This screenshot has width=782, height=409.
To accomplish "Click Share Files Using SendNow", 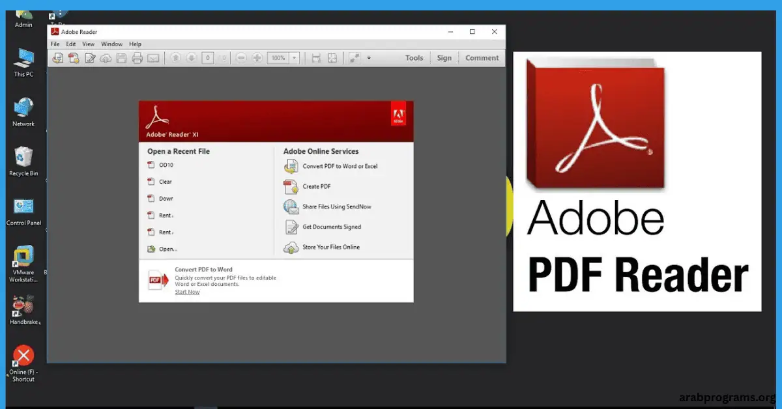I will click(337, 206).
